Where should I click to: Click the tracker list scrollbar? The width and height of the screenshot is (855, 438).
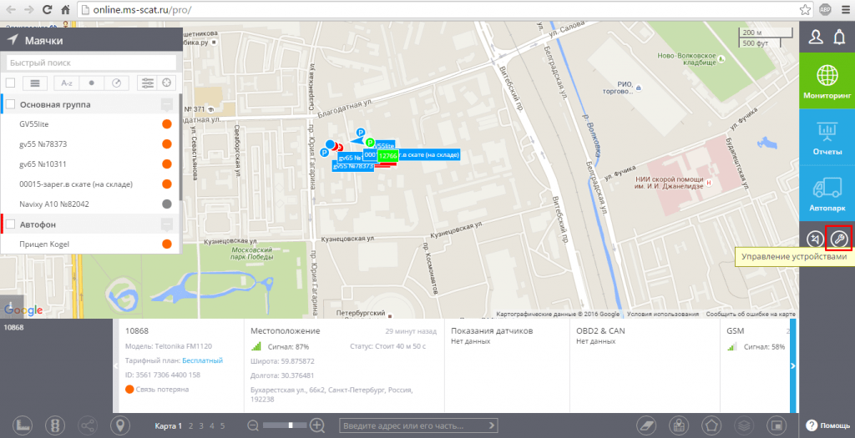coord(180,147)
